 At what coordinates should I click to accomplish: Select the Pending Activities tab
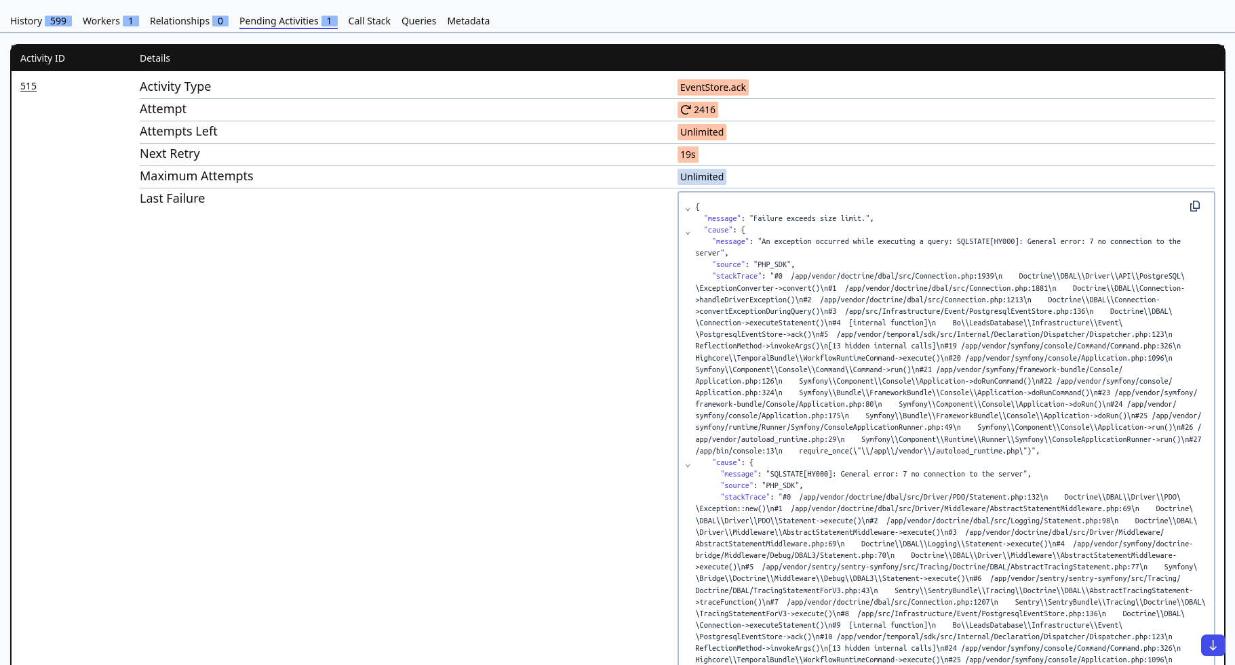point(288,21)
